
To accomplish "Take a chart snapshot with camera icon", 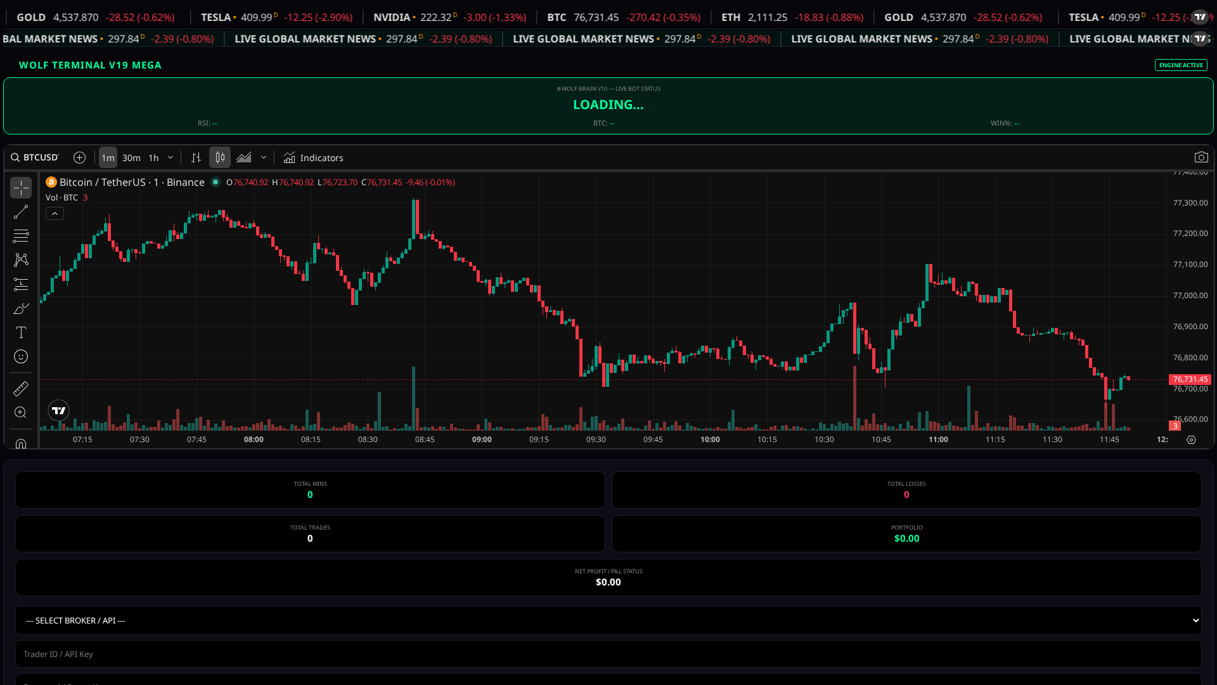I will [x=1201, y=157].
